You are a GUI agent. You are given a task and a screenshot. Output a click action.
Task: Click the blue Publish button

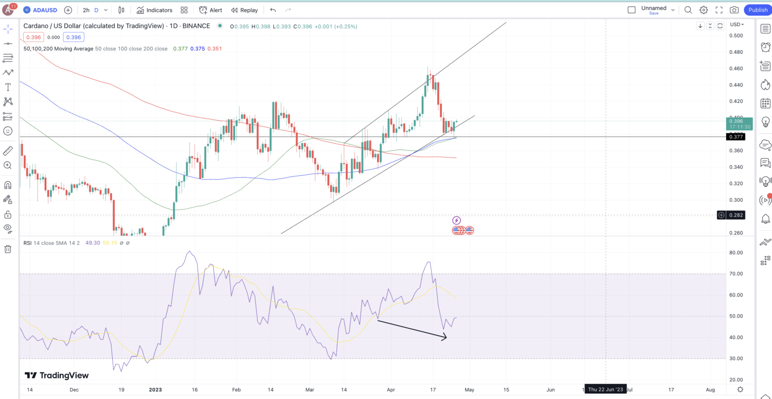tap(757, 10)
